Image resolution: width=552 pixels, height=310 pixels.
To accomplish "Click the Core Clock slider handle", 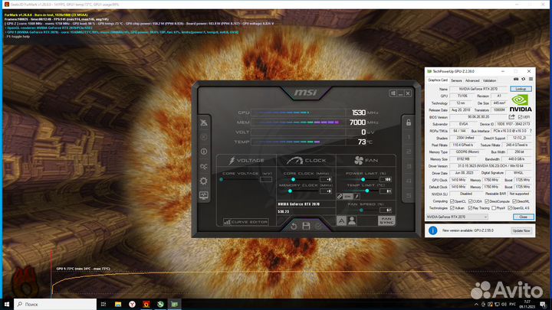I will pyautogui.click(x=293, y=179).
